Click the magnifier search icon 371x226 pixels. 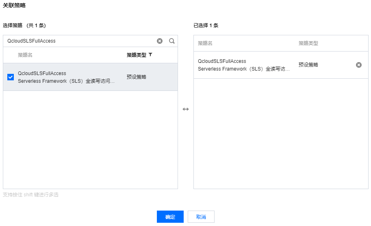point(172,41)
